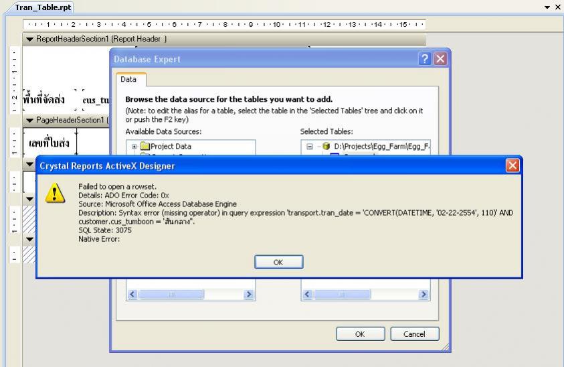Collapse the ReportHeaderSection1 section triangle
Image resolution: width=564 pixels, height=367 pixels.
point(30,40)
